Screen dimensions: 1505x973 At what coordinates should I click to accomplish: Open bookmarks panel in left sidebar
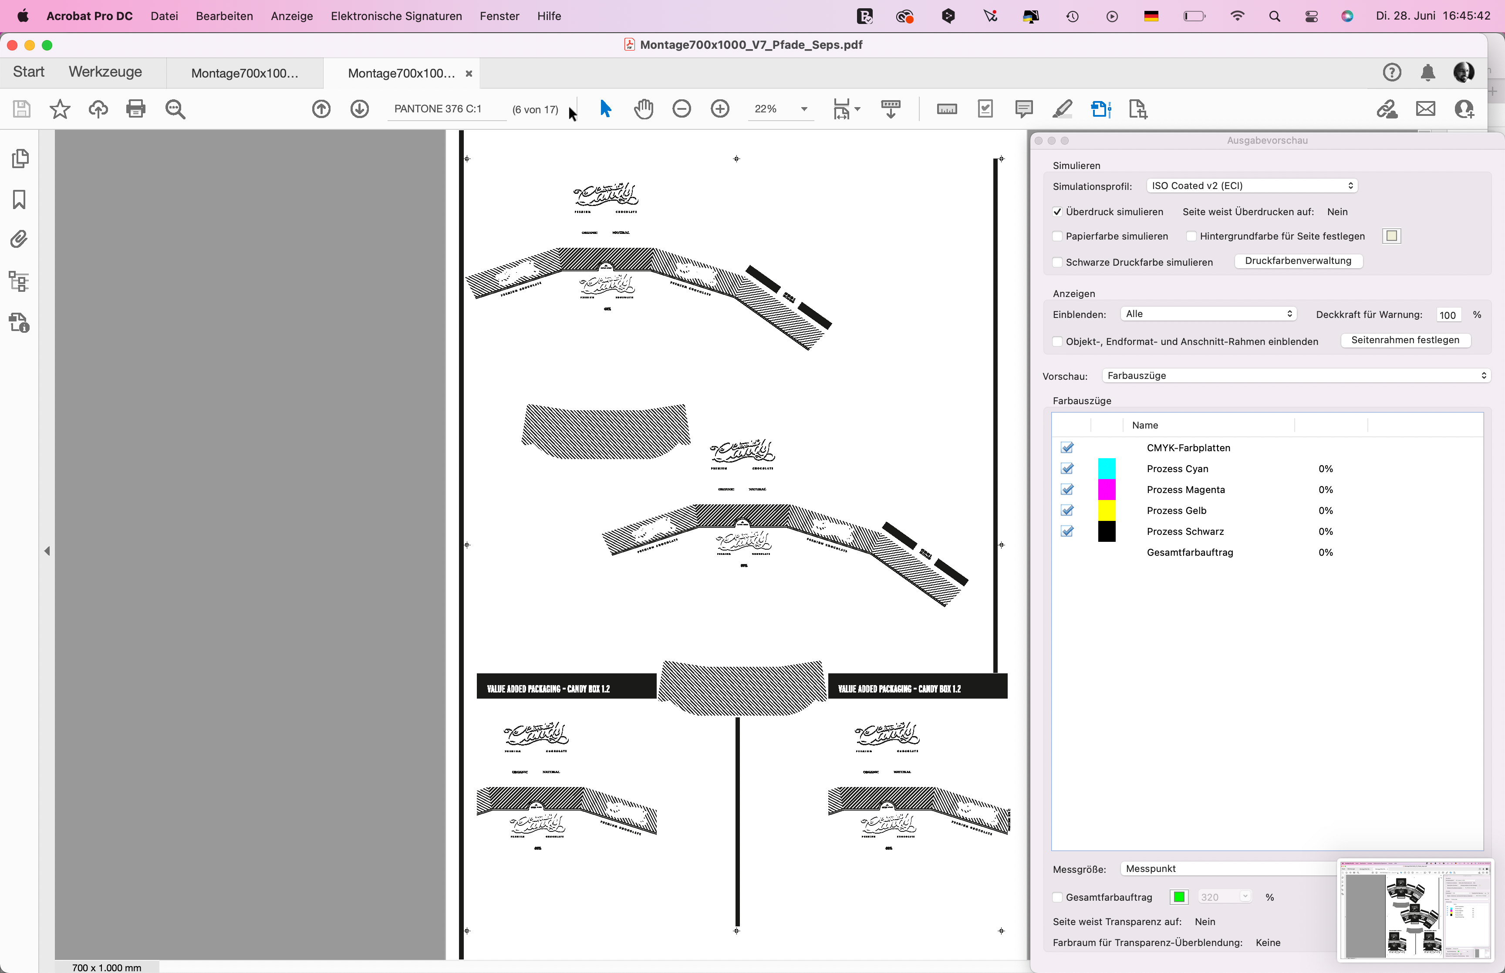tap(19, 199)
